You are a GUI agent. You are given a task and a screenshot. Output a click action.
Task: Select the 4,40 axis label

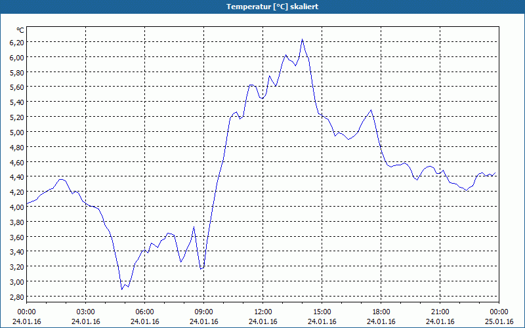click(x=18, y=177)
